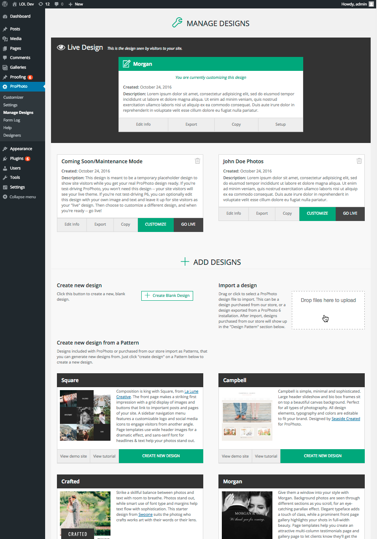Open the Crafted pattern preview thumbnail
377x539 pixels.
[x=85, y=515]
